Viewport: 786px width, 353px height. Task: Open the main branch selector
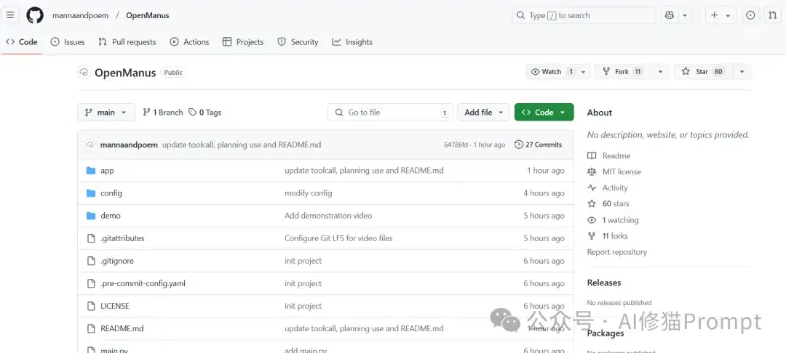[x=106, y=113]
